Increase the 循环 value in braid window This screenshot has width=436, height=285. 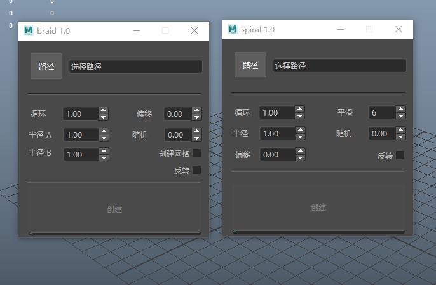pyautogui.click(x=104, y=110)
